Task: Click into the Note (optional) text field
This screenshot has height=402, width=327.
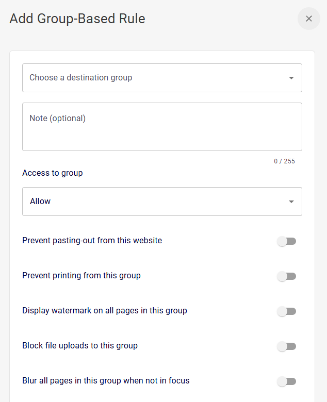Action: click(x=161, y=127)
